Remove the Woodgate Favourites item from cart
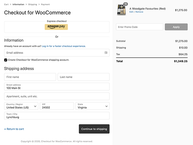The width and height of the screenshot is (193, 145). pyautogui.click(x=139, y=12)
